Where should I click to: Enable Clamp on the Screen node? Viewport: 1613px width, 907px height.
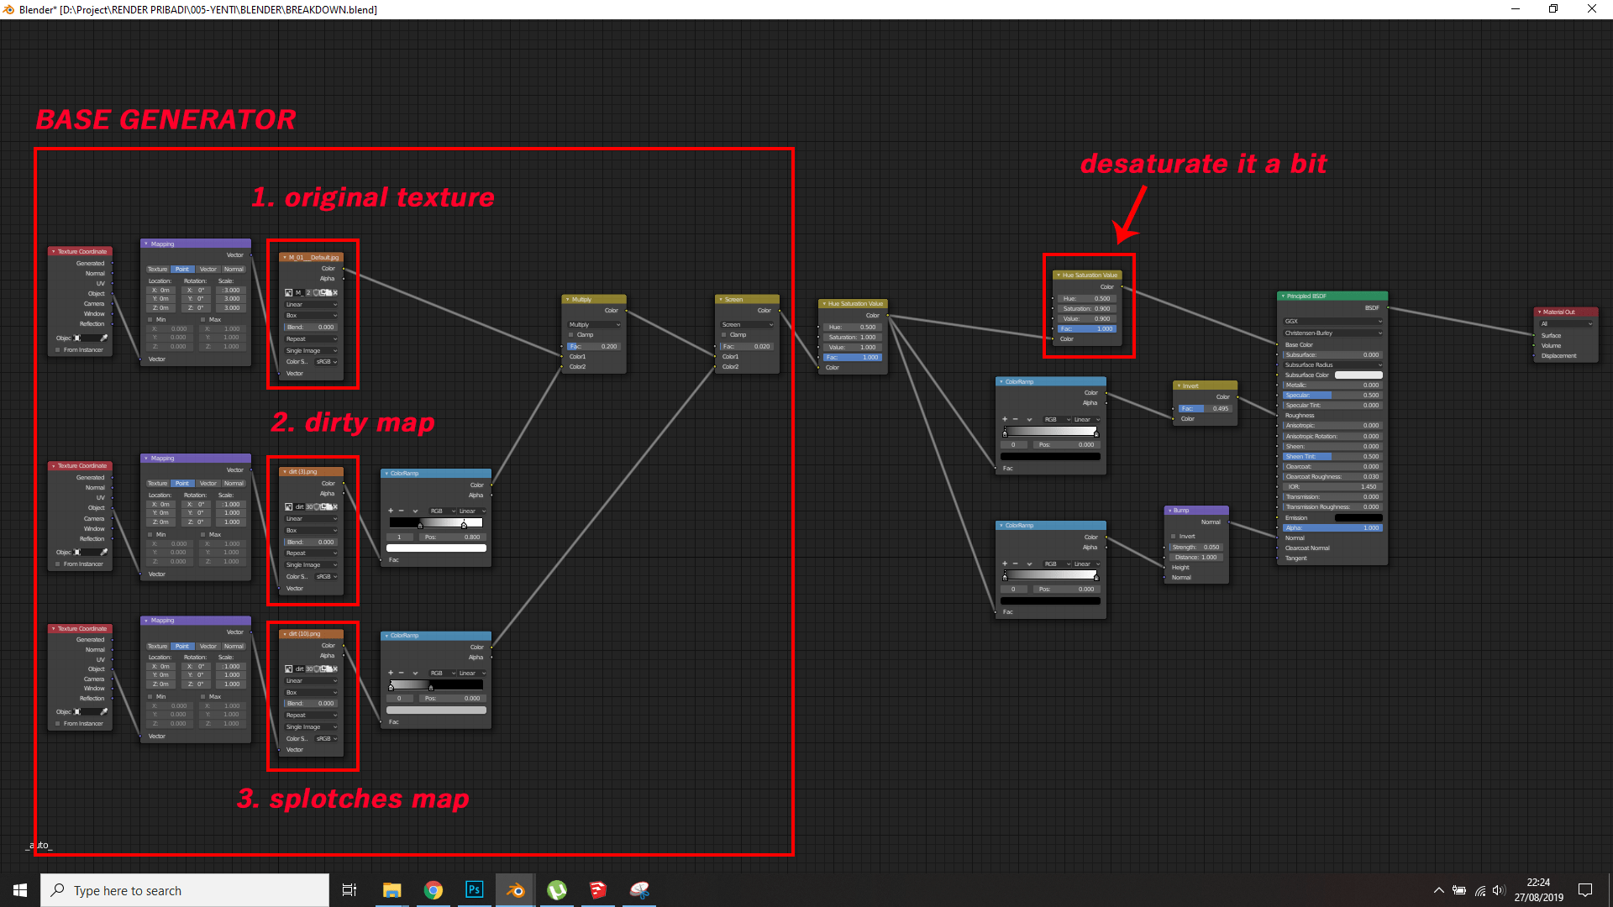click(724, 335)
